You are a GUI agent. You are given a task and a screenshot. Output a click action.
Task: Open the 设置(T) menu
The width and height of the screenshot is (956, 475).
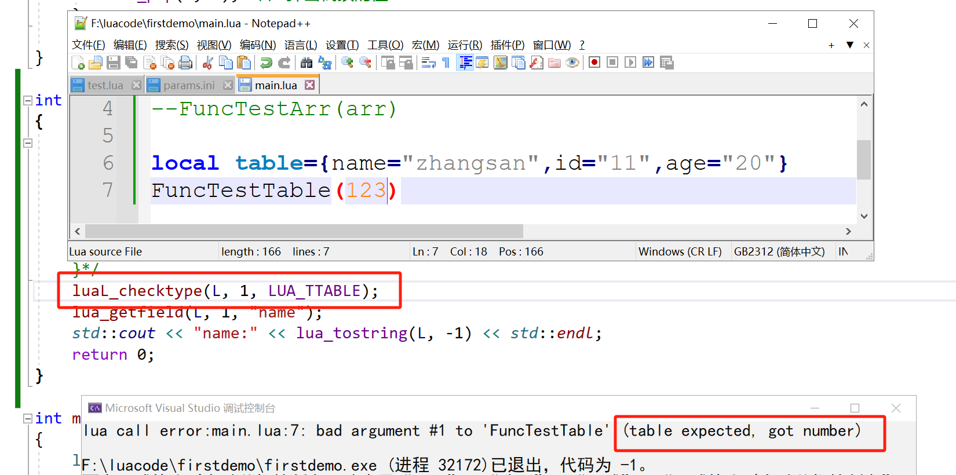[x=342, y=45]
